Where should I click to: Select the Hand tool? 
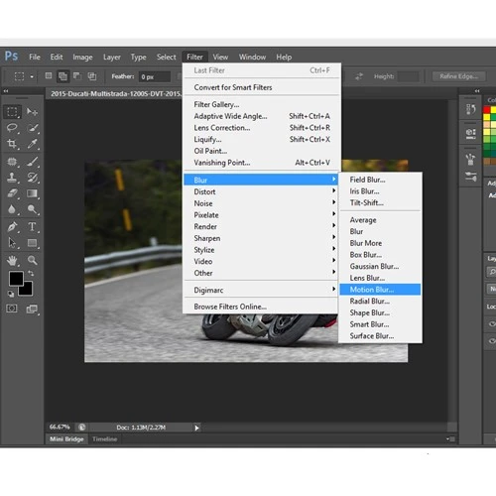coord(13,261)
